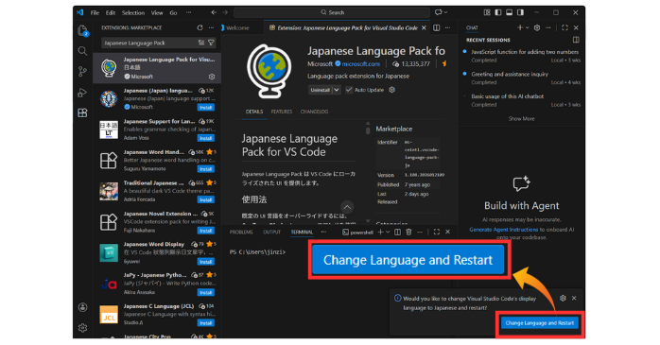Open the Uninstall dropdown arrow
The image size is (660, 345).
[x=337, y=90]
